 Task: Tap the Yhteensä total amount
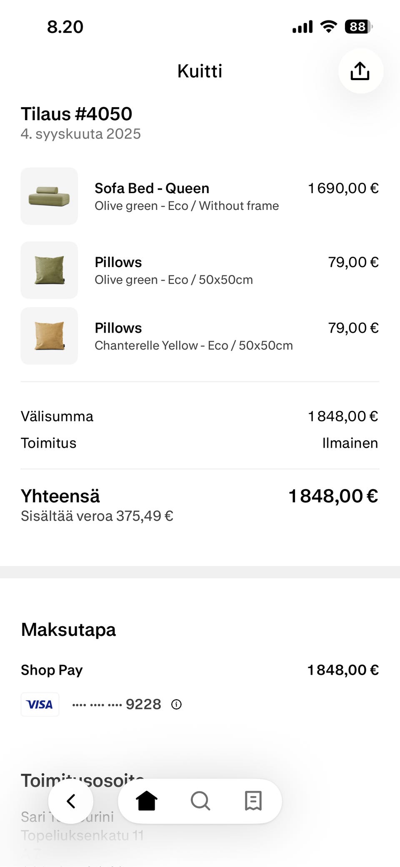click(x=332, y=496)
